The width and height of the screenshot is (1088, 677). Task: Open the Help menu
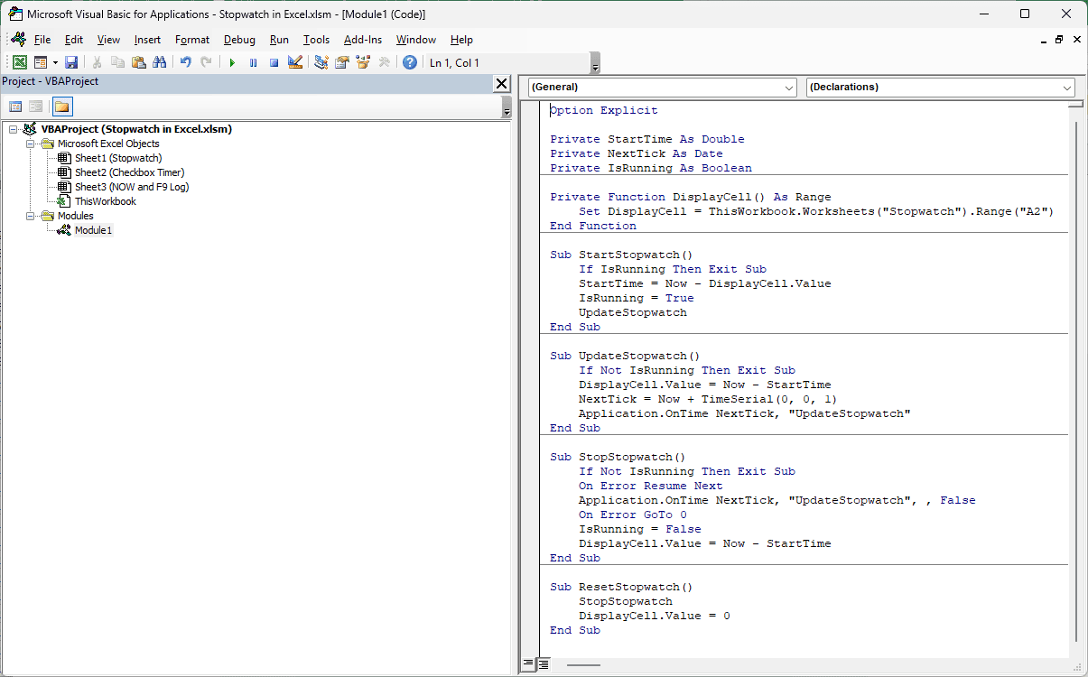pos(461,40)
